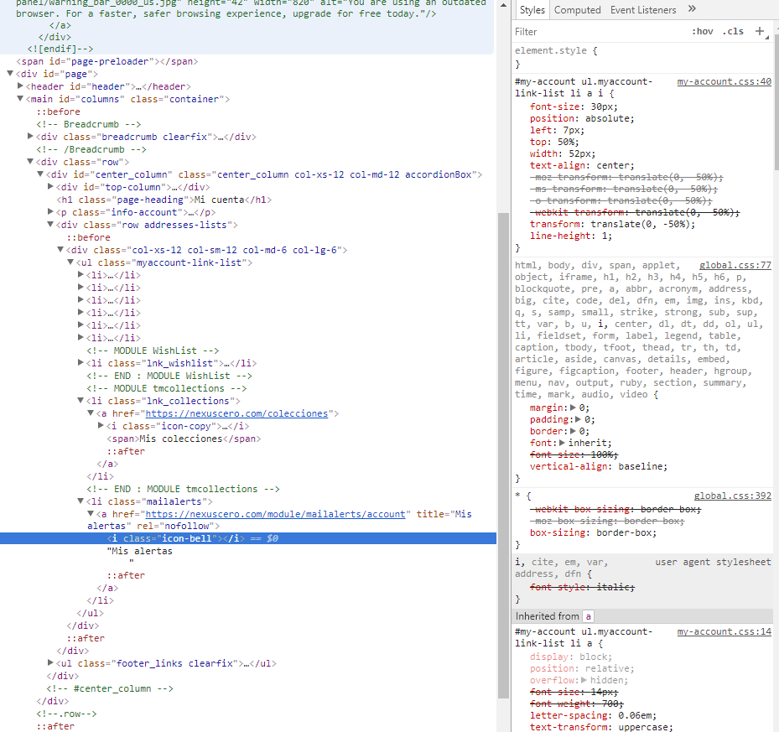Screen dimensions: 779x732
Task: Collapse the main id="columns" node
Action: point(20,98)
